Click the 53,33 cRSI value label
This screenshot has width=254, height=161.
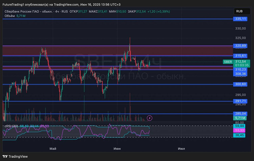tap(239, 130)
